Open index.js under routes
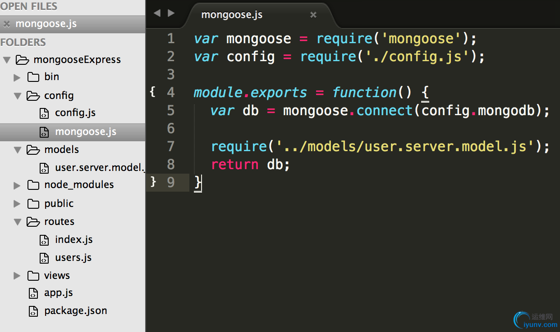The width and height of the screenshot is (560, 332). coord(74,240)
